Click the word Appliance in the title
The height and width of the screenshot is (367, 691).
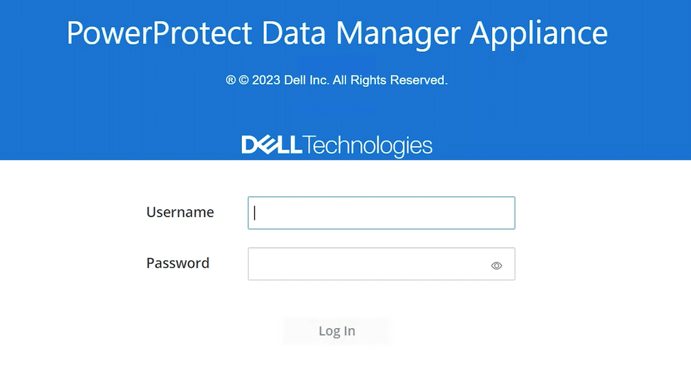pyautogui.click(x=538, y=35)
